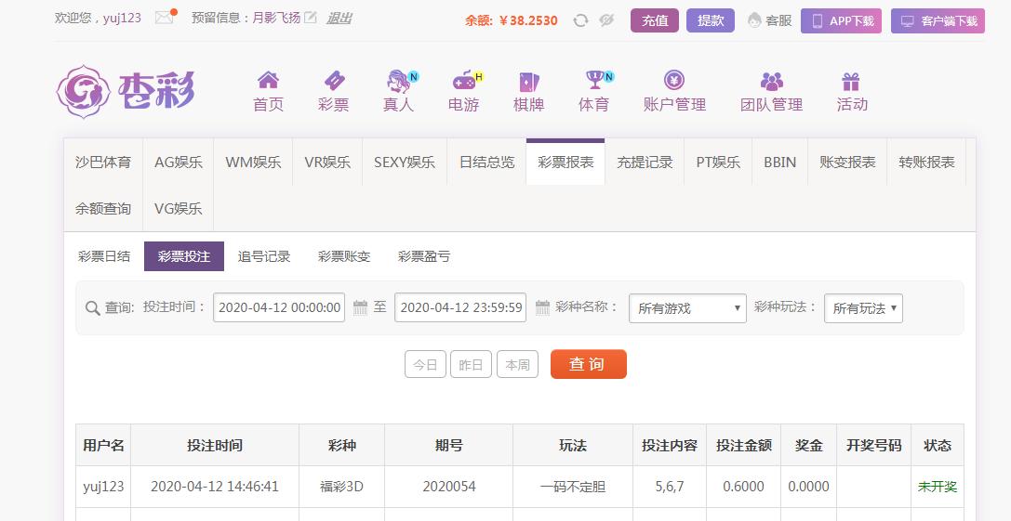Switch to VR娱乐 tab
The width and height of the screenshot is (1011, 521).
[327, 163]
